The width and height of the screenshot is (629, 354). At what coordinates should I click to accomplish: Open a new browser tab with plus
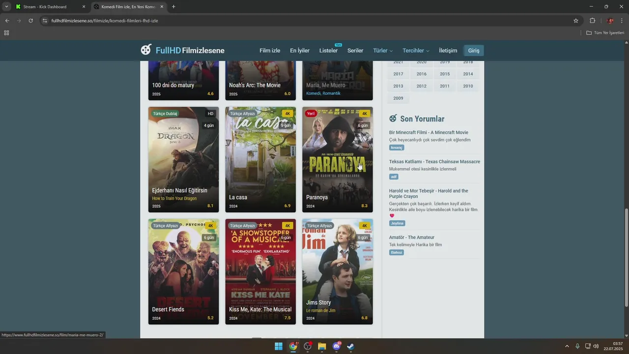[173, 7]
